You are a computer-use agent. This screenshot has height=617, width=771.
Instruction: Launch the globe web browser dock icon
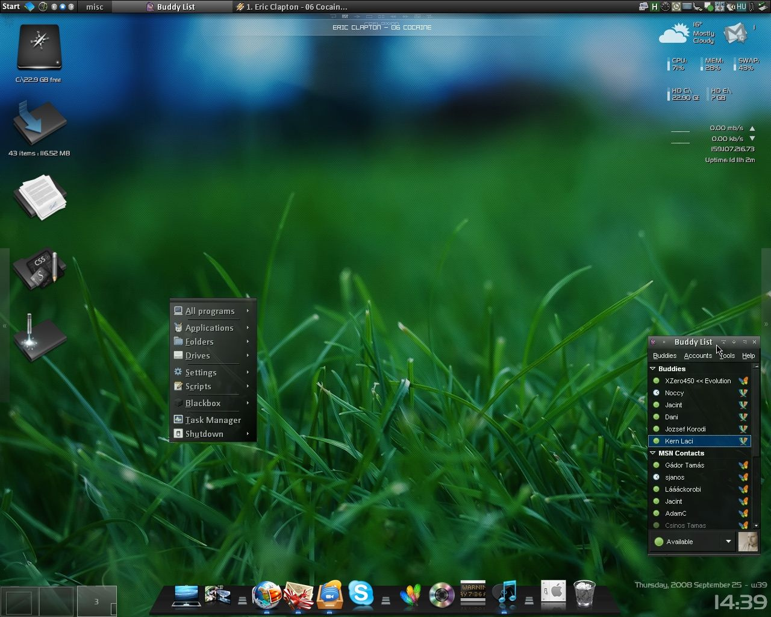click(266, 595)
